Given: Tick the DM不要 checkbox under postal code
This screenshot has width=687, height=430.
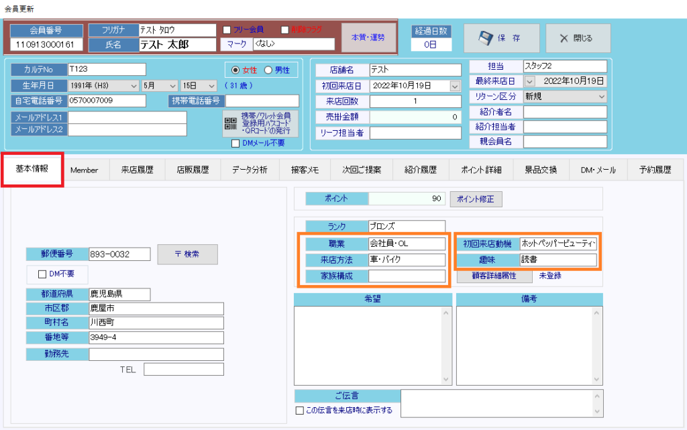Looking at the screenshot, I should pyautogui.click(x=43, y=274).
